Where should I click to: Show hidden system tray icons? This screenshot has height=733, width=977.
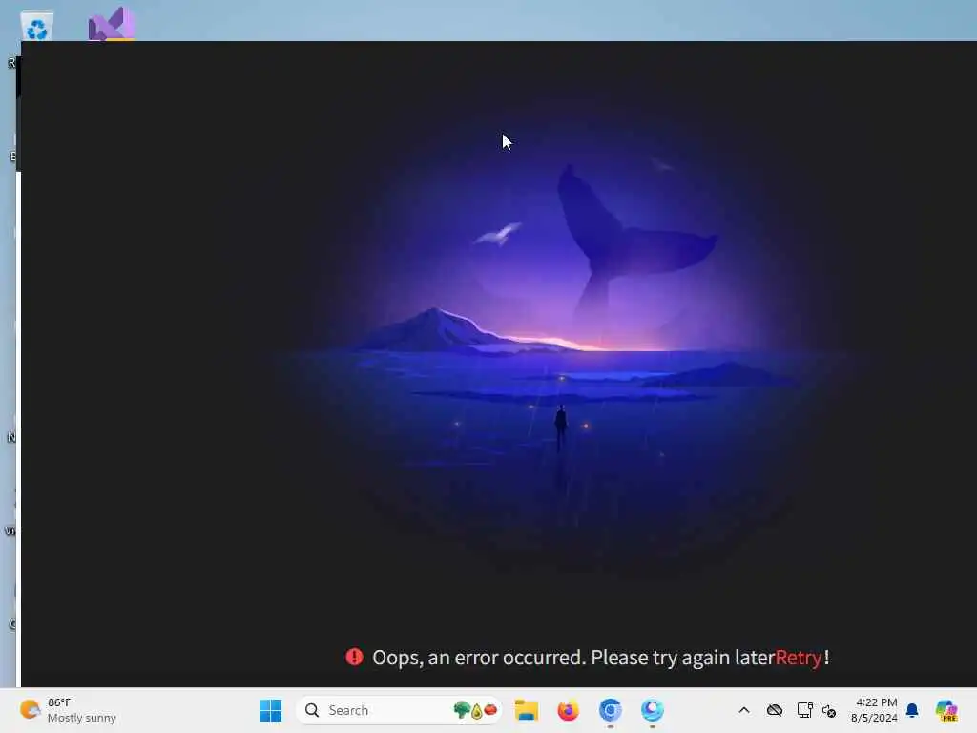[744, 710]
